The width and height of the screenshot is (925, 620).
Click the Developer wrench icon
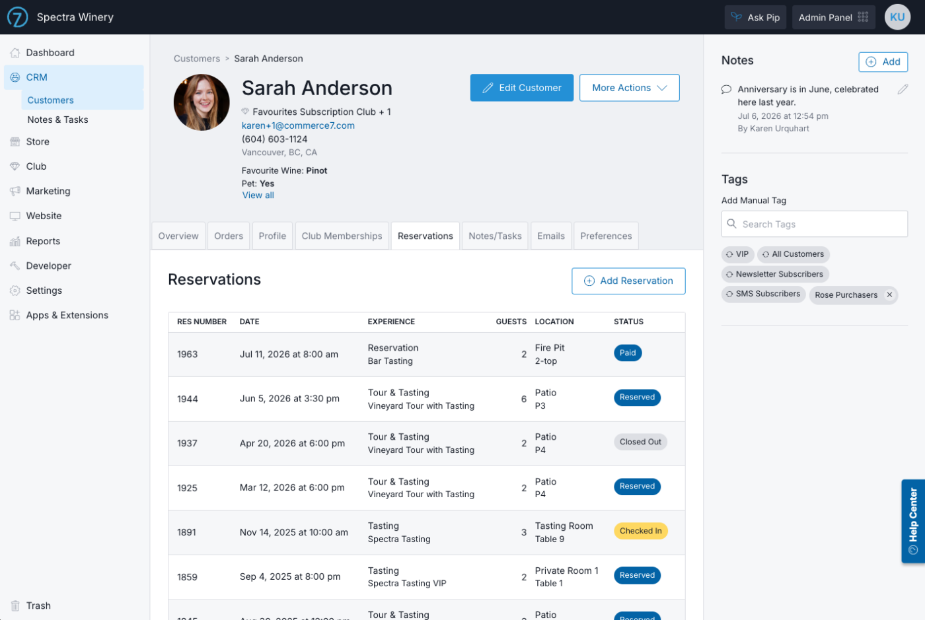point(15,266)
